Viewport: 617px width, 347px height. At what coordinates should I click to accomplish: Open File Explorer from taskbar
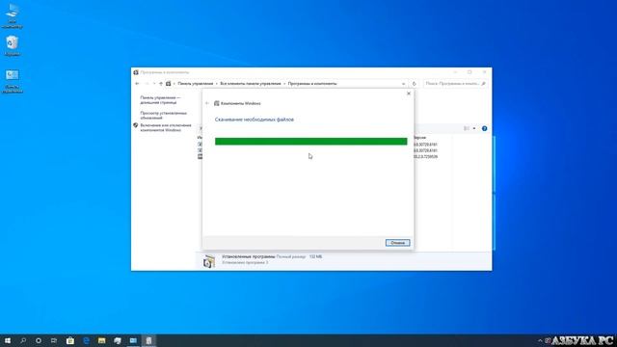pyautogui.click(x=102, y=340)
